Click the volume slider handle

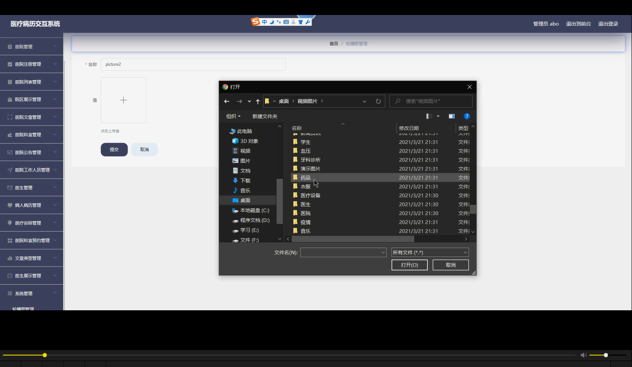(606, 355)
